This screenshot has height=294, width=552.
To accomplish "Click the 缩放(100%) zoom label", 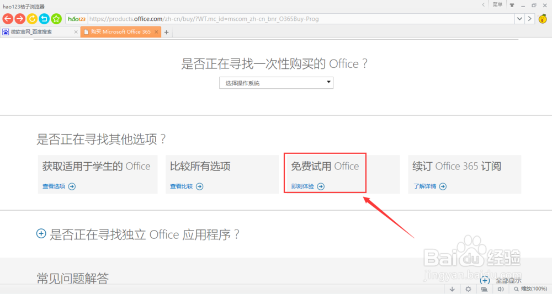I will [x=534, y=289].
